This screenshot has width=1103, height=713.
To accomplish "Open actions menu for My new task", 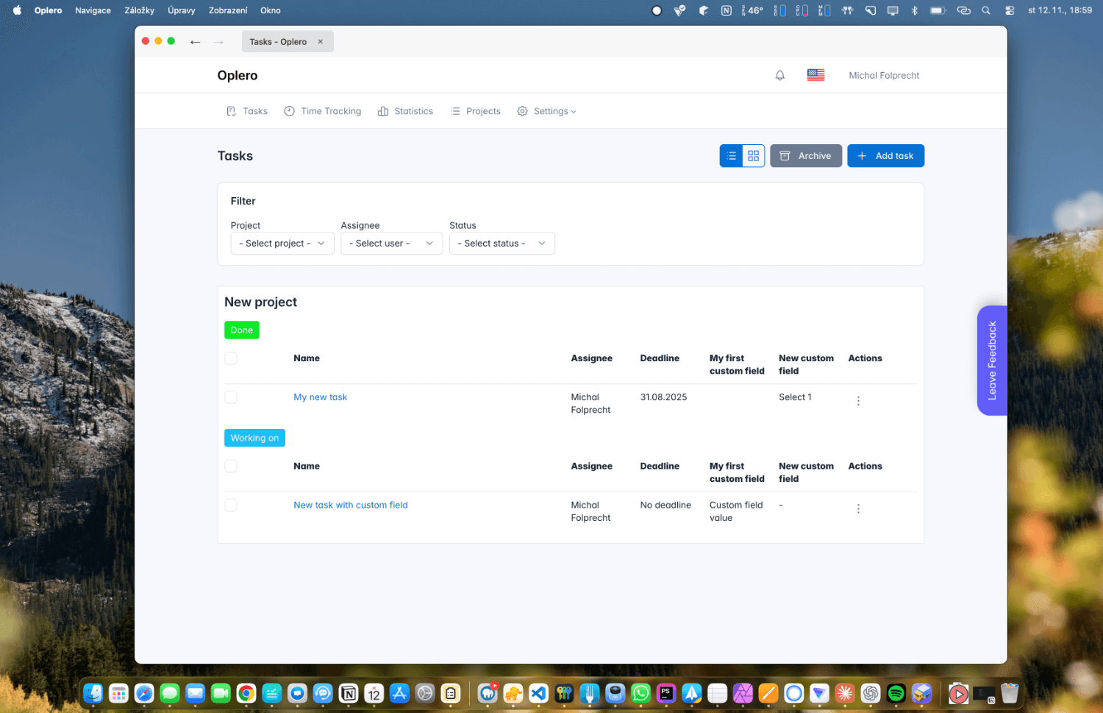I will click(858, 401).
